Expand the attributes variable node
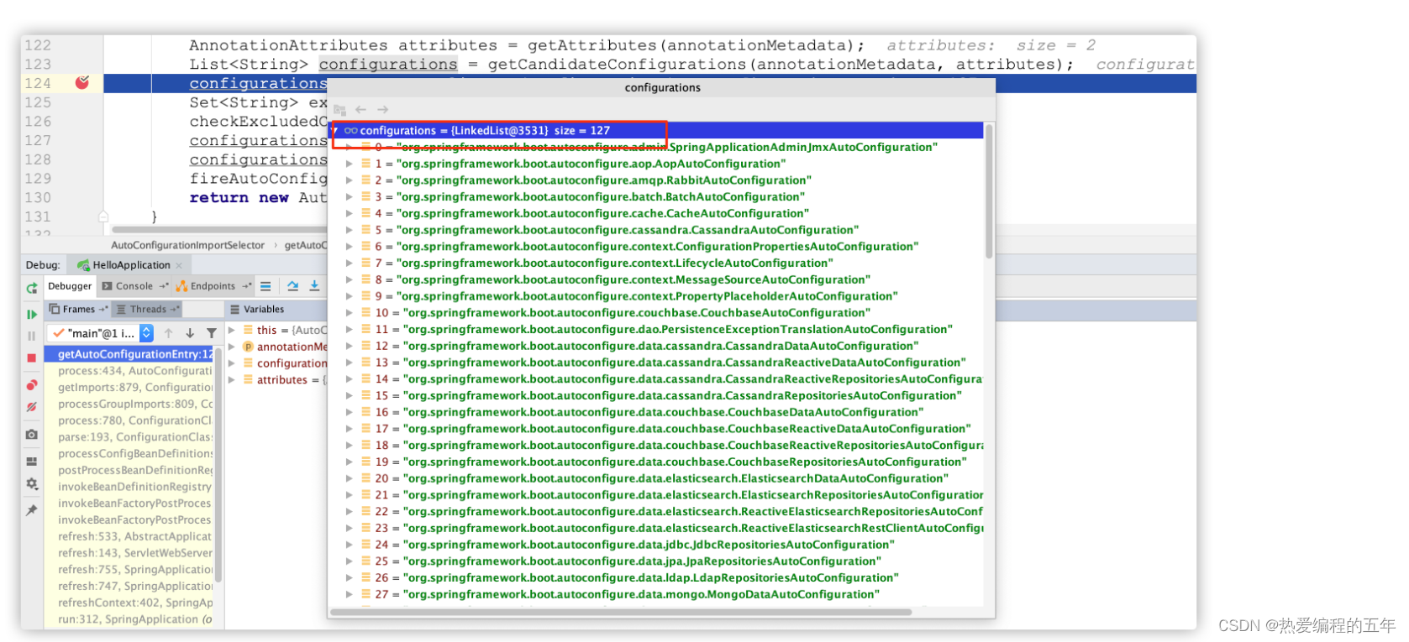Viewport: 1409px width, 642px height. (x=232, y=380)
